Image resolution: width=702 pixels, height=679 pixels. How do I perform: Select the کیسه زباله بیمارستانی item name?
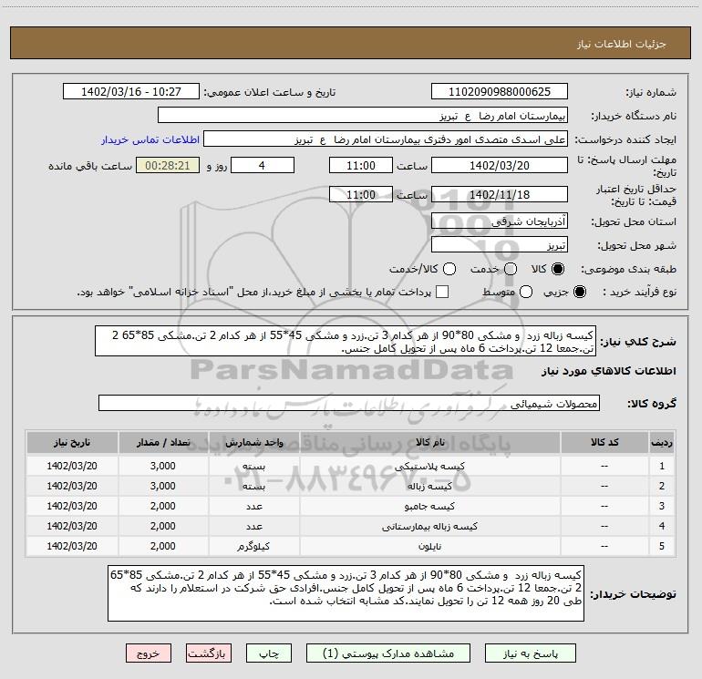click(429, 527)
